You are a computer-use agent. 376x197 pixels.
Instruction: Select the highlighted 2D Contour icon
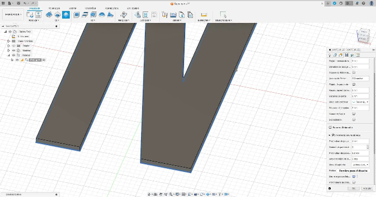click(x=66, y=15)
